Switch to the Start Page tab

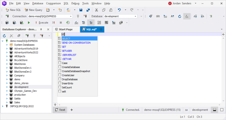(64, 29)
